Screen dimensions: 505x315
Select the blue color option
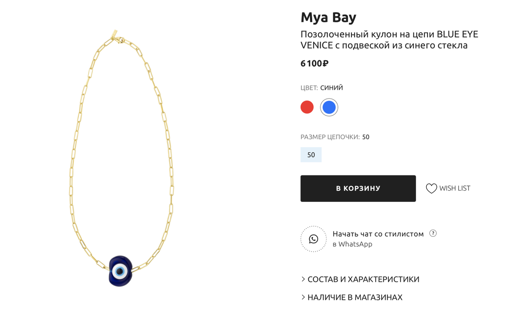pos(329,107)
